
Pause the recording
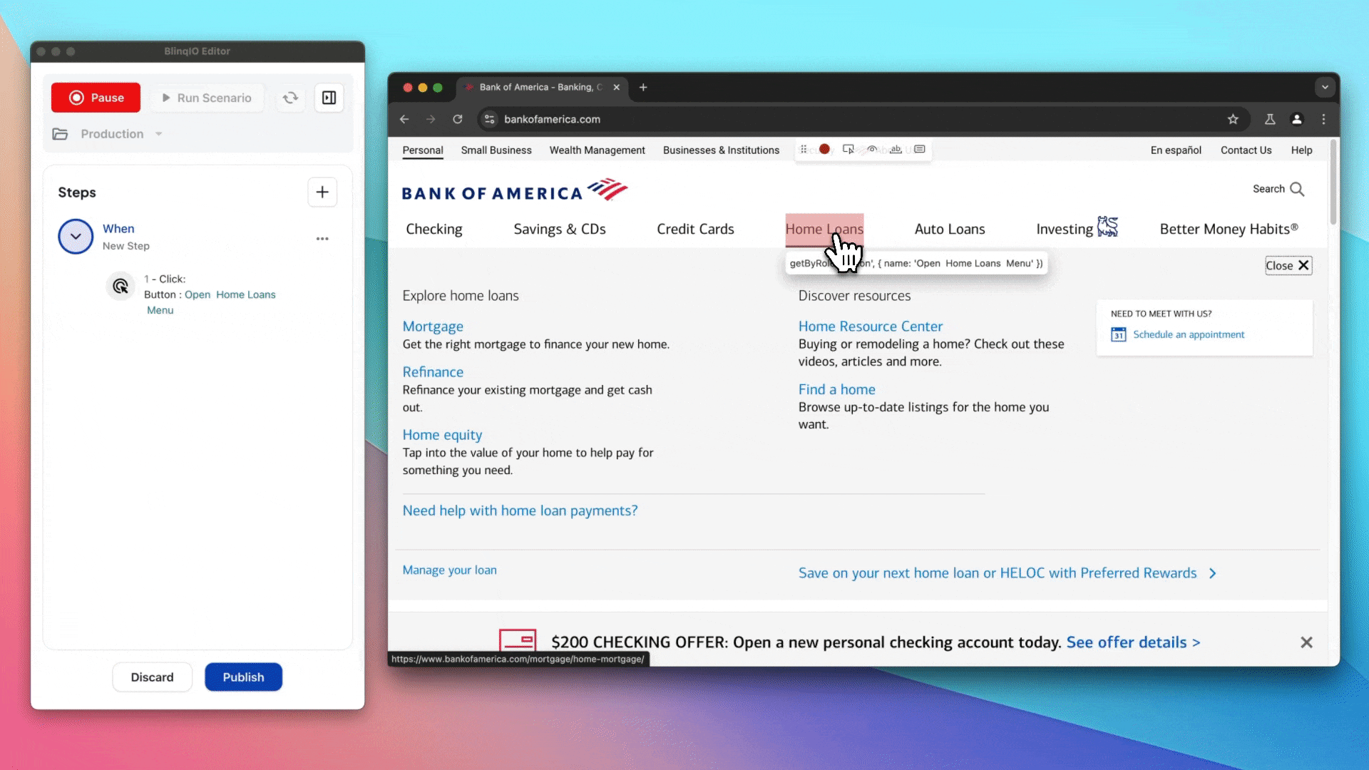(x=96, y=98)
